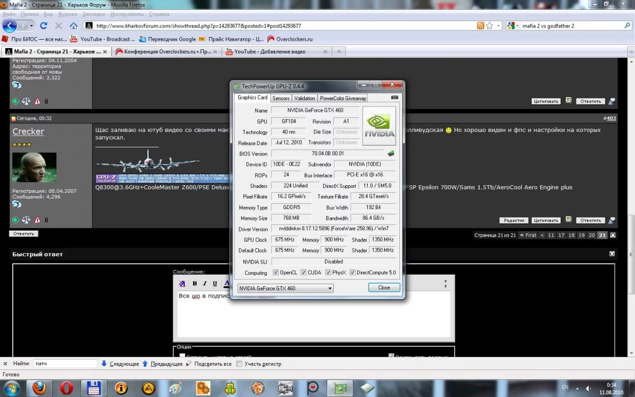Close the Mafia 2 forum tab
The image size is (635, 397).
tap(105, 52)
